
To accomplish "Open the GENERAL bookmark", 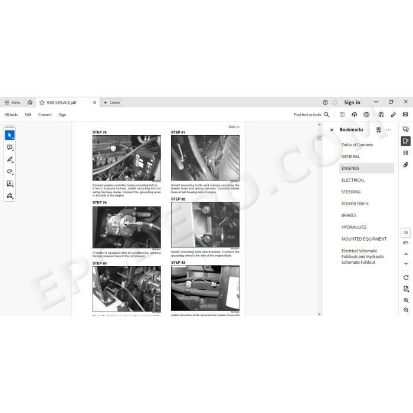I will tap(350, 156).
